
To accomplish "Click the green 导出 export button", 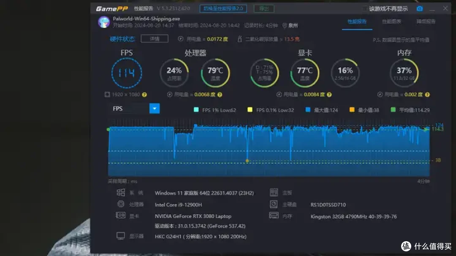I will (264, 8).
